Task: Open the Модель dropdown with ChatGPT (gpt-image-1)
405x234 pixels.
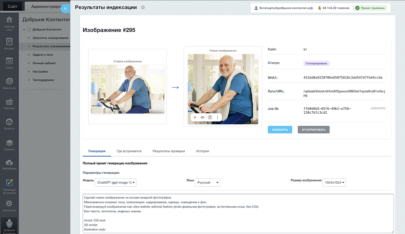Action: pos(115,182)
